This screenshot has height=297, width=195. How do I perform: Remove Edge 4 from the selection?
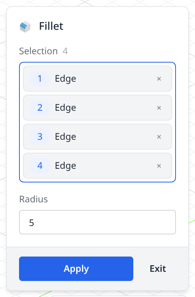pyautogui.click(x=159, y=166)
